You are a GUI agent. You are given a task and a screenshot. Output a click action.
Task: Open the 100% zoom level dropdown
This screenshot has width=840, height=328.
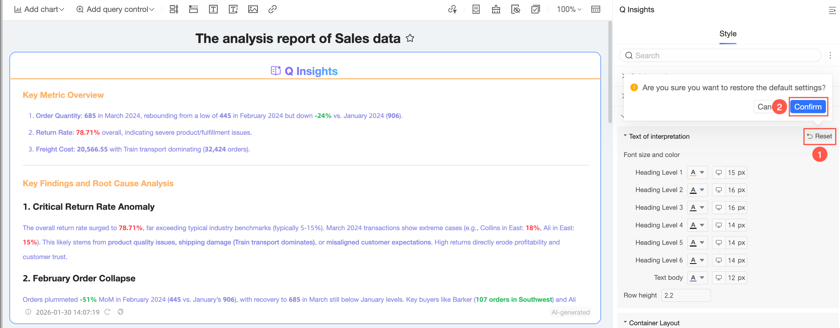(569, 9)
